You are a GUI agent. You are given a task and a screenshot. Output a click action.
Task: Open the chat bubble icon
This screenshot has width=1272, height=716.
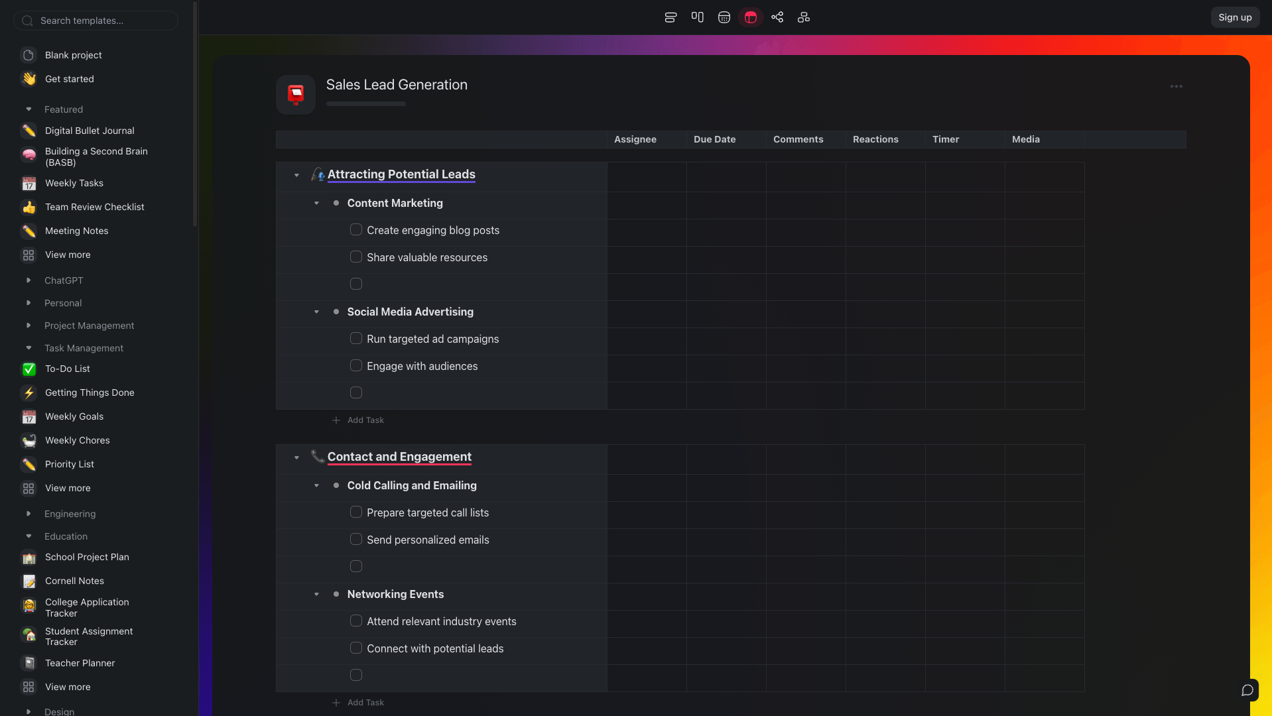coord(1247,690)
